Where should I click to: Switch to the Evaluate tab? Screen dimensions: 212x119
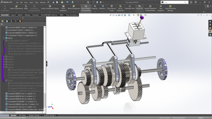(x=35, y=15)
